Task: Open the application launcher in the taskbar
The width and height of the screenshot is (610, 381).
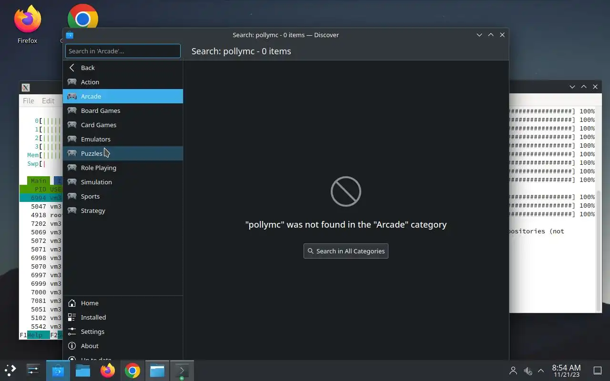Action: click(10, 370)
